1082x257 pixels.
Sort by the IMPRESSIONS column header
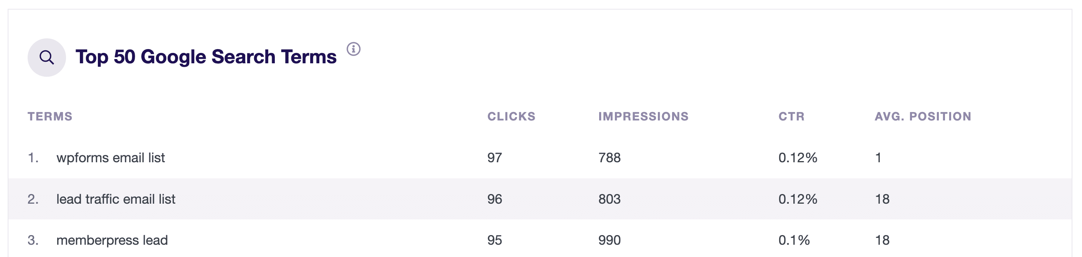(x=644, y=116)
